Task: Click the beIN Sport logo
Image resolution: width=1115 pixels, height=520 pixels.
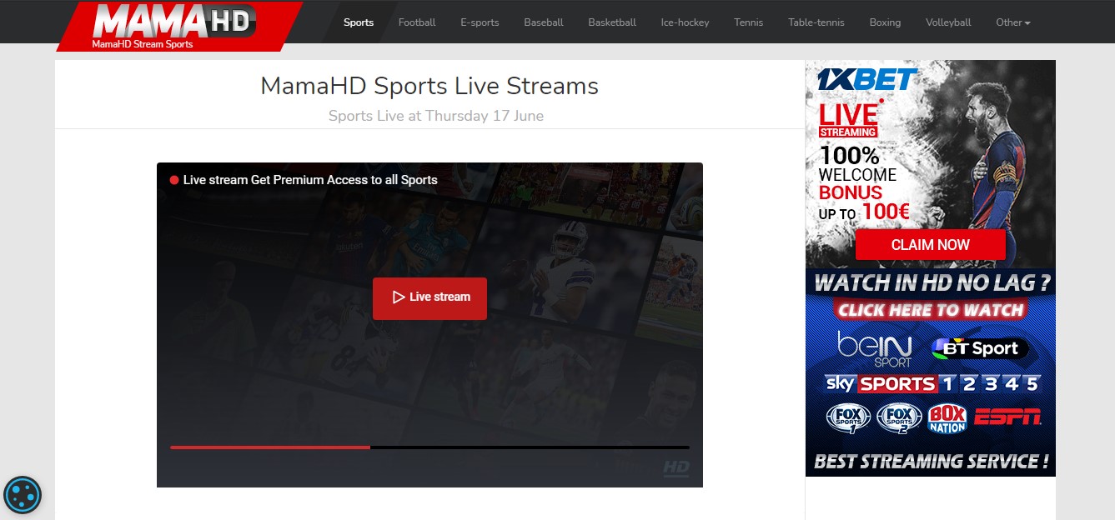Action: (x=875, y=349)
